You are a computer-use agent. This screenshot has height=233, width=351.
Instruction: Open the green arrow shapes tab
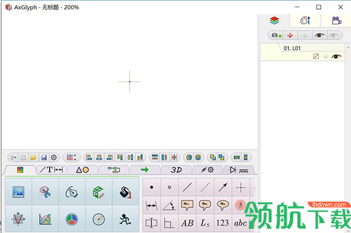(x=145, y=170)
